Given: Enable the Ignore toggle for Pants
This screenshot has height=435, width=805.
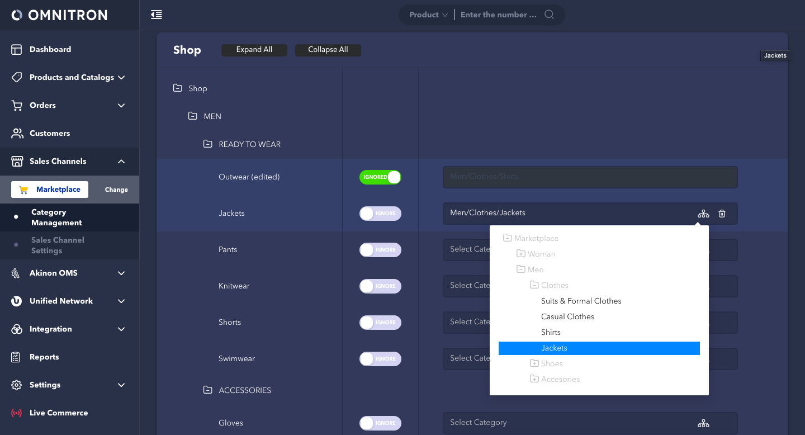Looking at the screenshot, I should [x=380, y=250].
